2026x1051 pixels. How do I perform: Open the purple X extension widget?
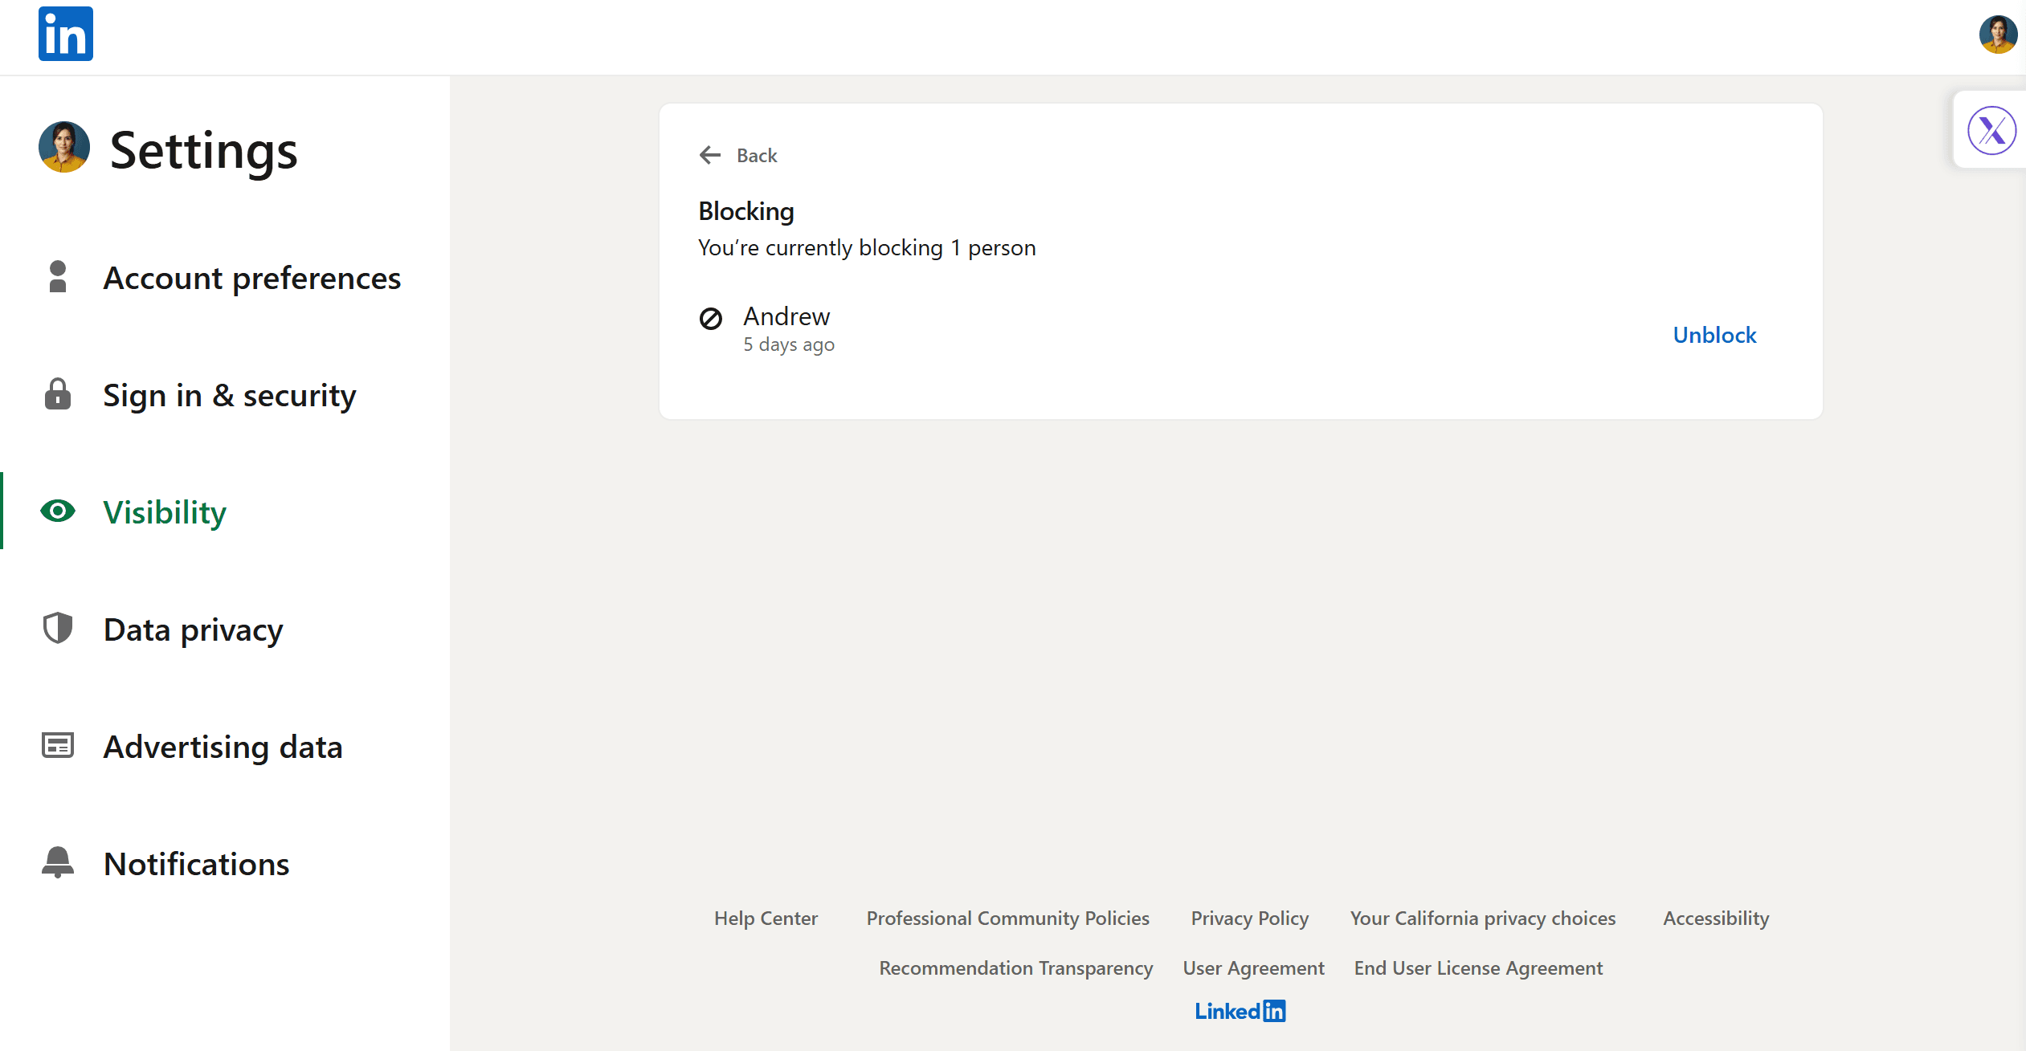(1991, 131)
